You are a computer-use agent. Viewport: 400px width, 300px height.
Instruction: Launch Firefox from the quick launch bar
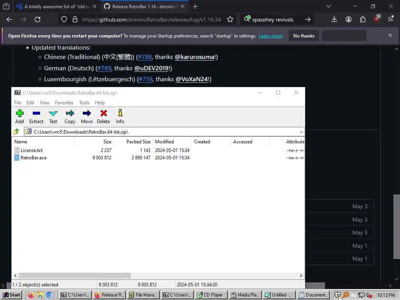pos(31,295)
